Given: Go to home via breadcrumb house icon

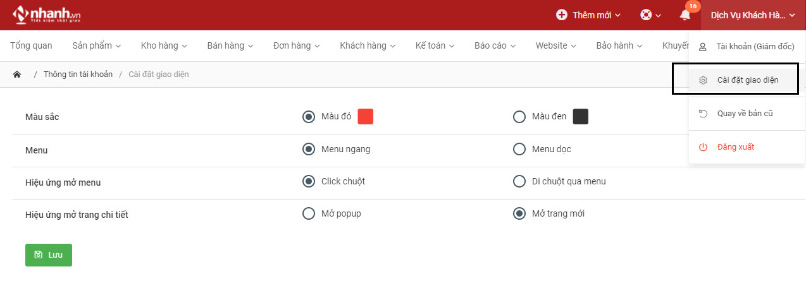Looking at the screenshot, I should [x=17, y=75].
